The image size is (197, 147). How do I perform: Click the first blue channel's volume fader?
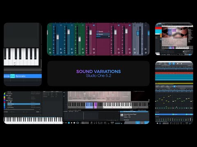(57, 37)
